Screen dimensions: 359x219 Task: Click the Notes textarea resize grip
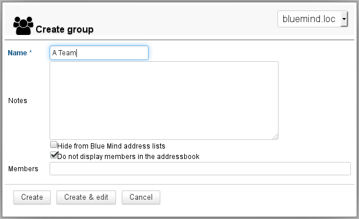click(x=275, y=136)
